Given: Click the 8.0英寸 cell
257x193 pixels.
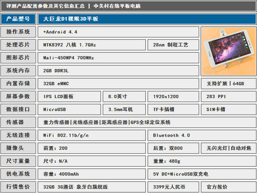Looking at the screenshot, I should (x=124, y=96).
